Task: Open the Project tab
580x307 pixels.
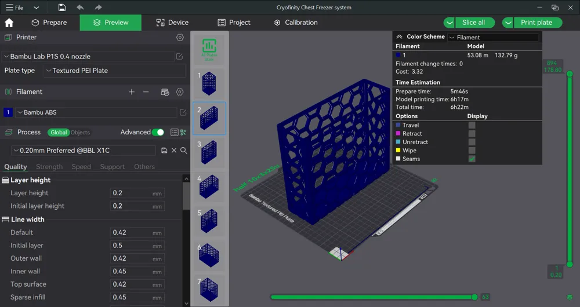Action: 234,23
